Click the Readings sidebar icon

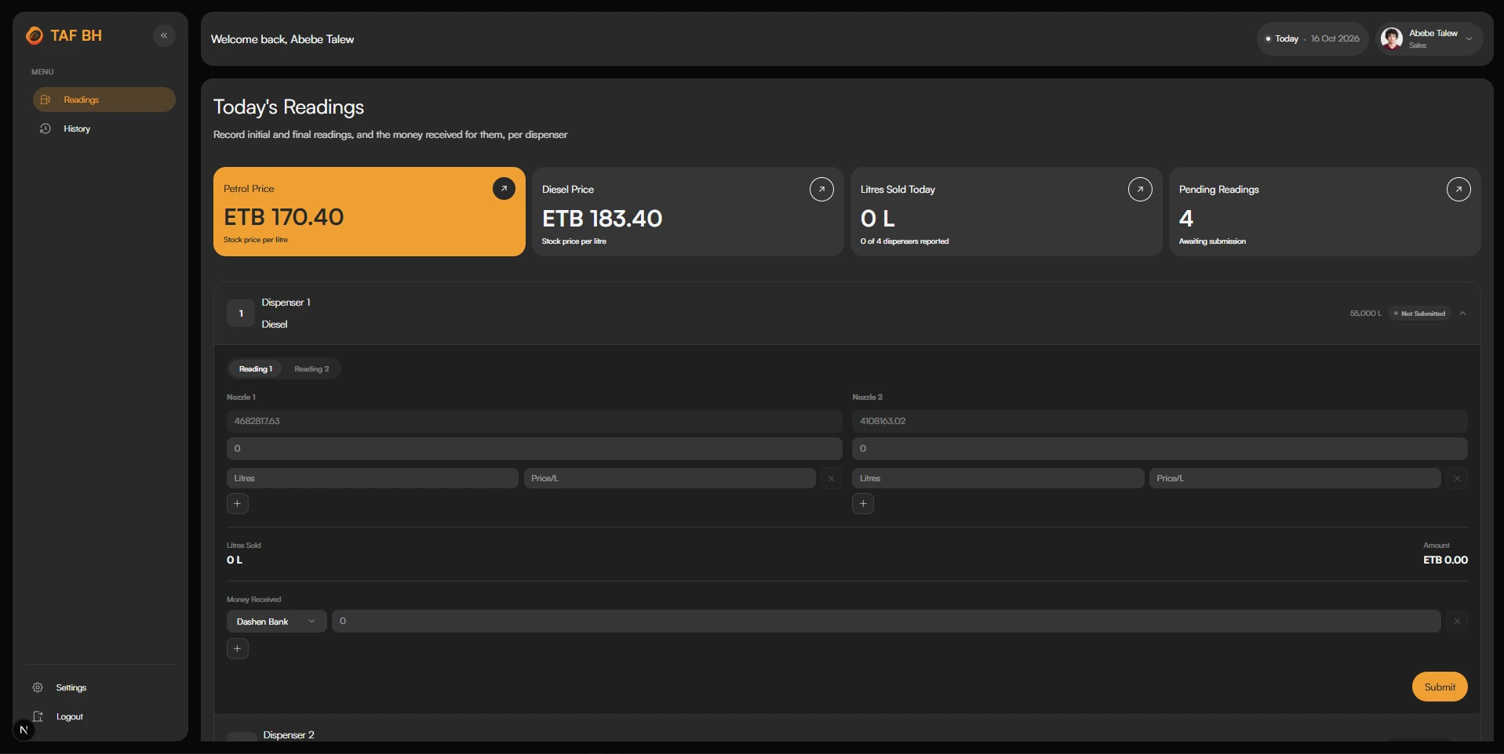(46, 100)
